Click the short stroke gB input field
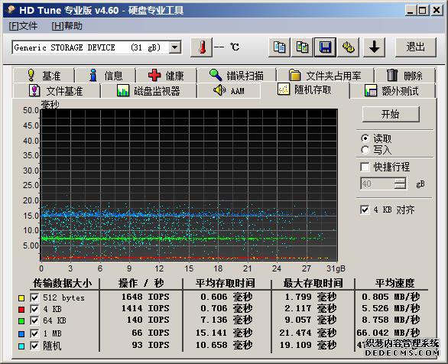448x364 pixels. pyautogui.click(x=378, y=184)
